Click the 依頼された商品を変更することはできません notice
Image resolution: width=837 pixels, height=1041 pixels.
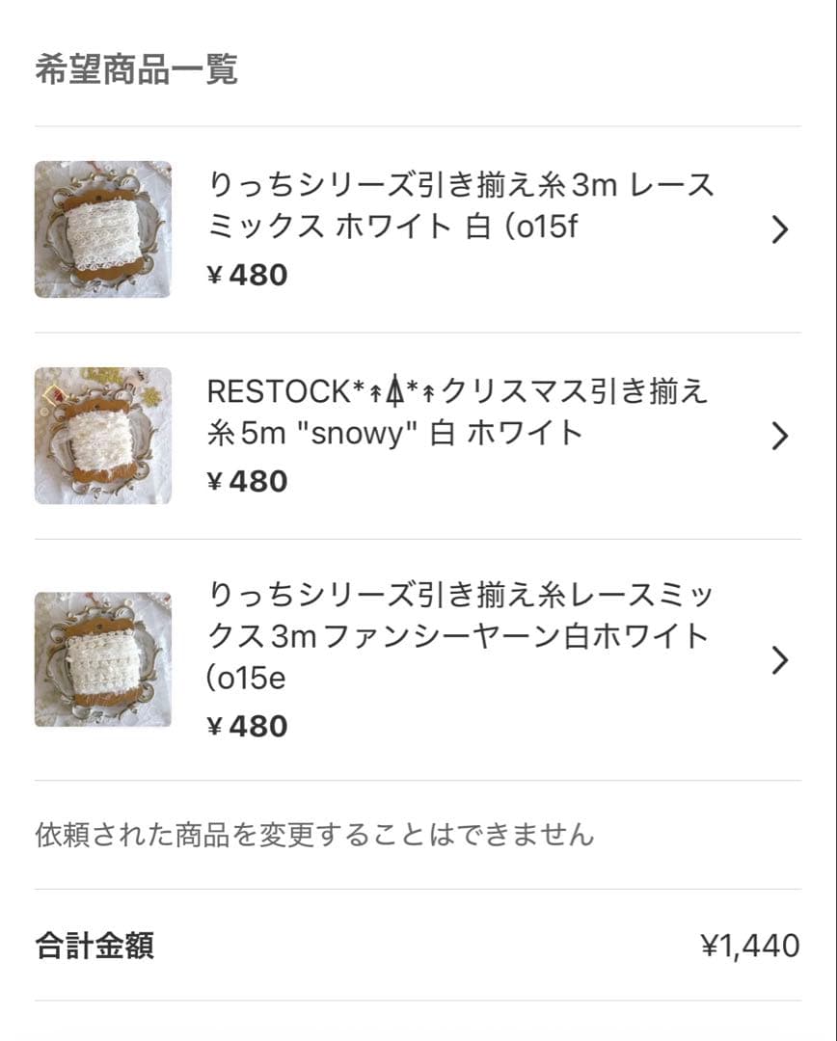(314, 835)
